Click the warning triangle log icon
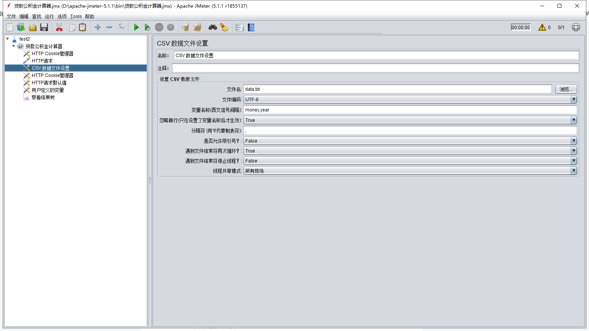The height and width of the screenshot is (331, 589). click(x=542, y=27)
